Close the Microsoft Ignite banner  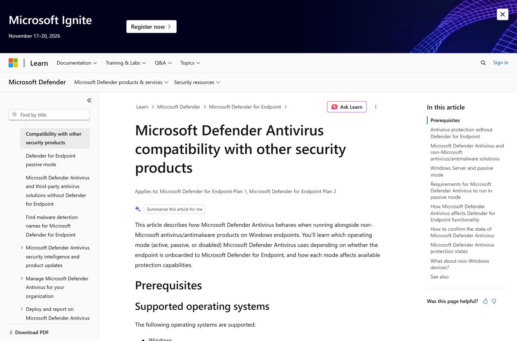tap(502, 14)
